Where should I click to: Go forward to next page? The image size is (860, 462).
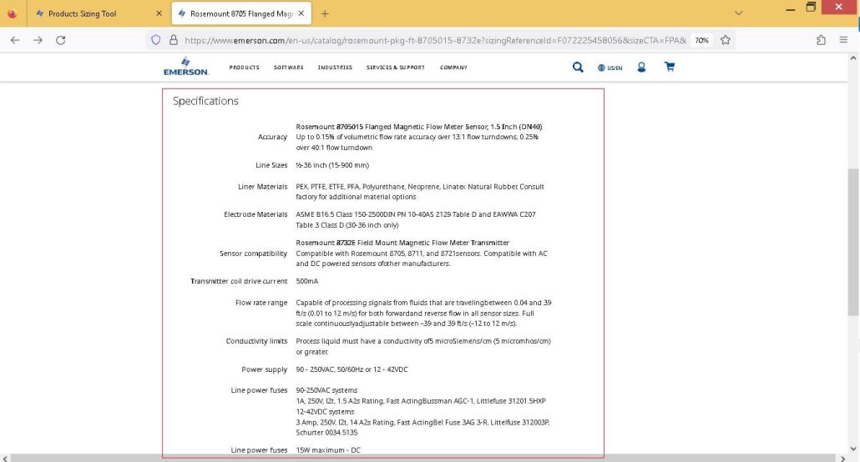(x=38, y=40)
